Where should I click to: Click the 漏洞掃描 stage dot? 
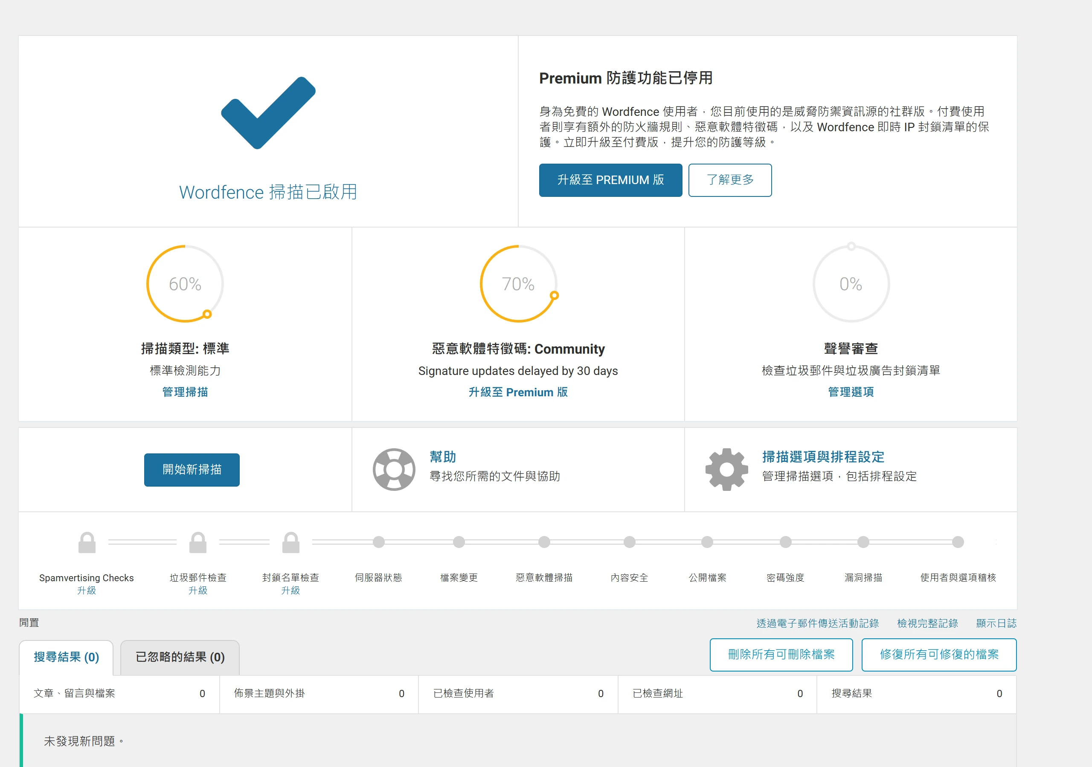click(863, 542)
